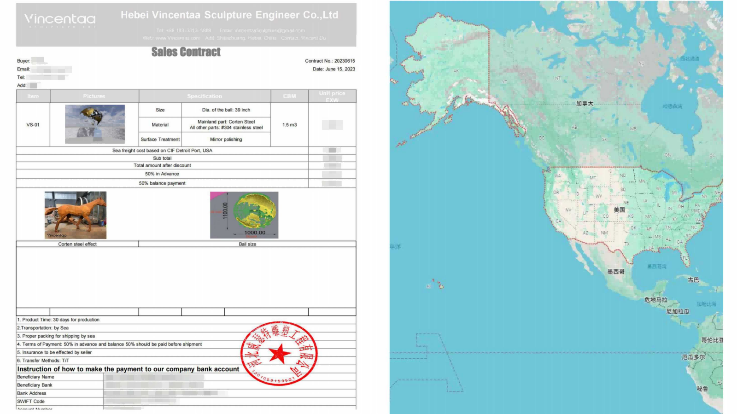Click the Date June 15, 2023 text
This screenshot has width=737, height=414.
click(333, 69)
